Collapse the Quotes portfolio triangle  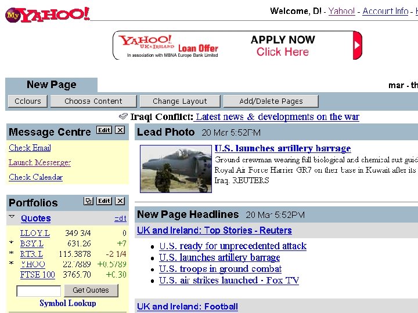12,217
